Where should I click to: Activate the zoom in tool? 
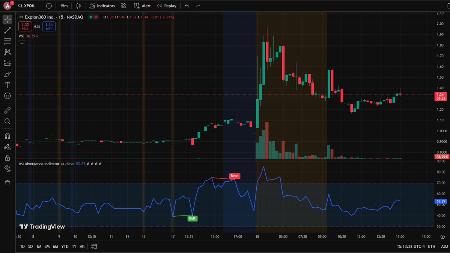coord(8,121)
